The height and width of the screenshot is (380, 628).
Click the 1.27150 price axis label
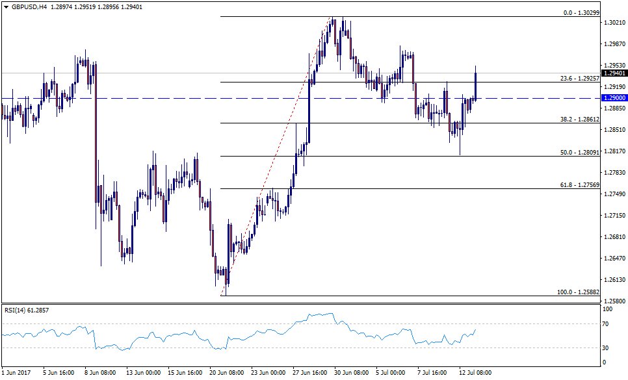[x=614, y=215]
